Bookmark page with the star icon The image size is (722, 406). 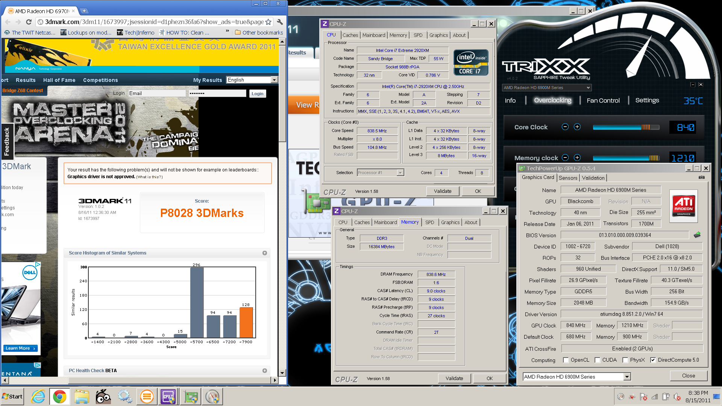[x=268, y=22]
